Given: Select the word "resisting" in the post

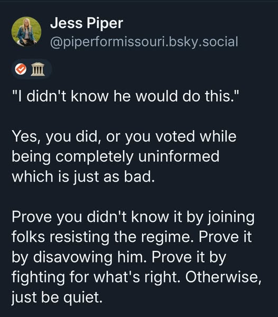Looking at the screenshot, I should 79,237.
